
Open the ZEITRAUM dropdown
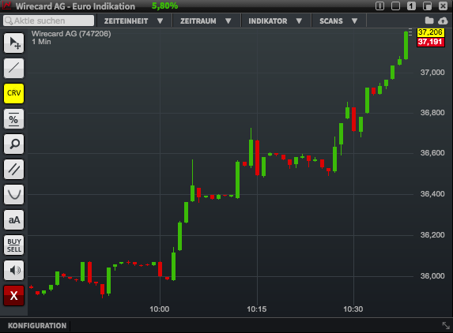[x=206, y=21]
